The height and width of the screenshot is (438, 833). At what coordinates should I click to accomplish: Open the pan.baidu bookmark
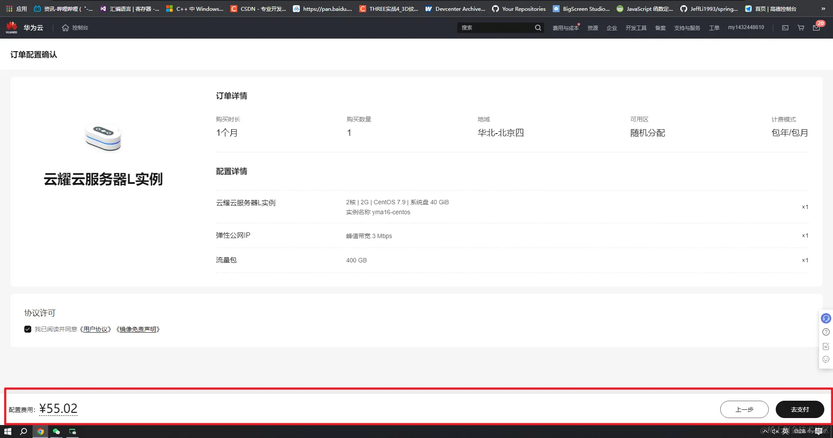pyautogui.click(x=323, y=9)
